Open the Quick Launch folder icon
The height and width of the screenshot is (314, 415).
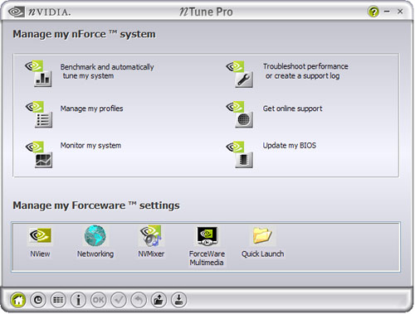coord(262,235)
